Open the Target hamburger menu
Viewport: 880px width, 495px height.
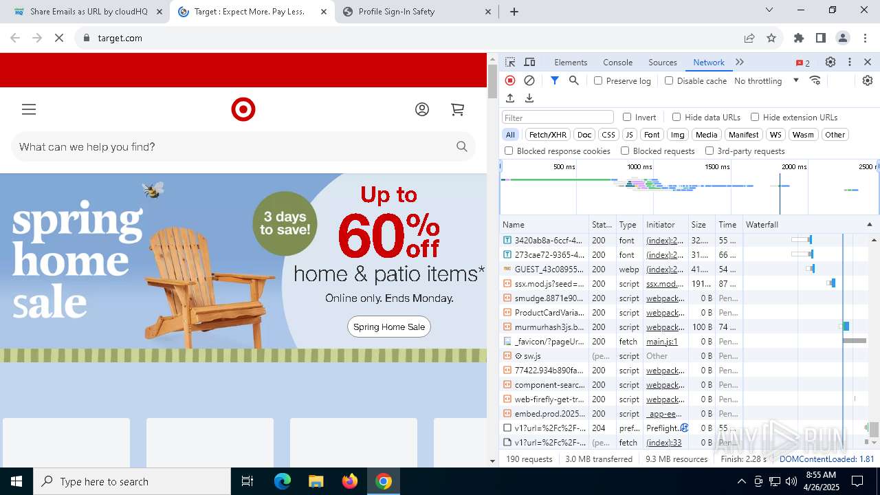(x=29, y=109)
